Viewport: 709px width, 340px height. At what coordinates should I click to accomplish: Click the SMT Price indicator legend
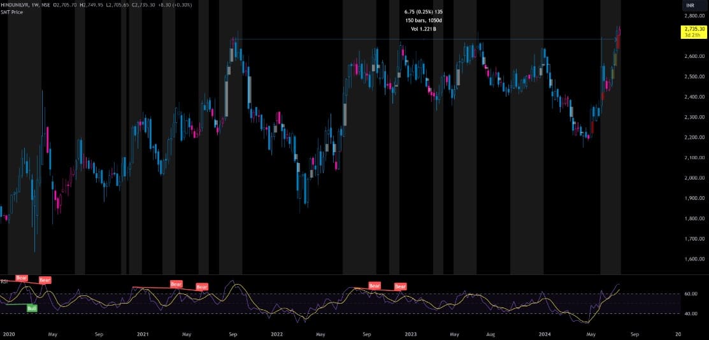13,12
